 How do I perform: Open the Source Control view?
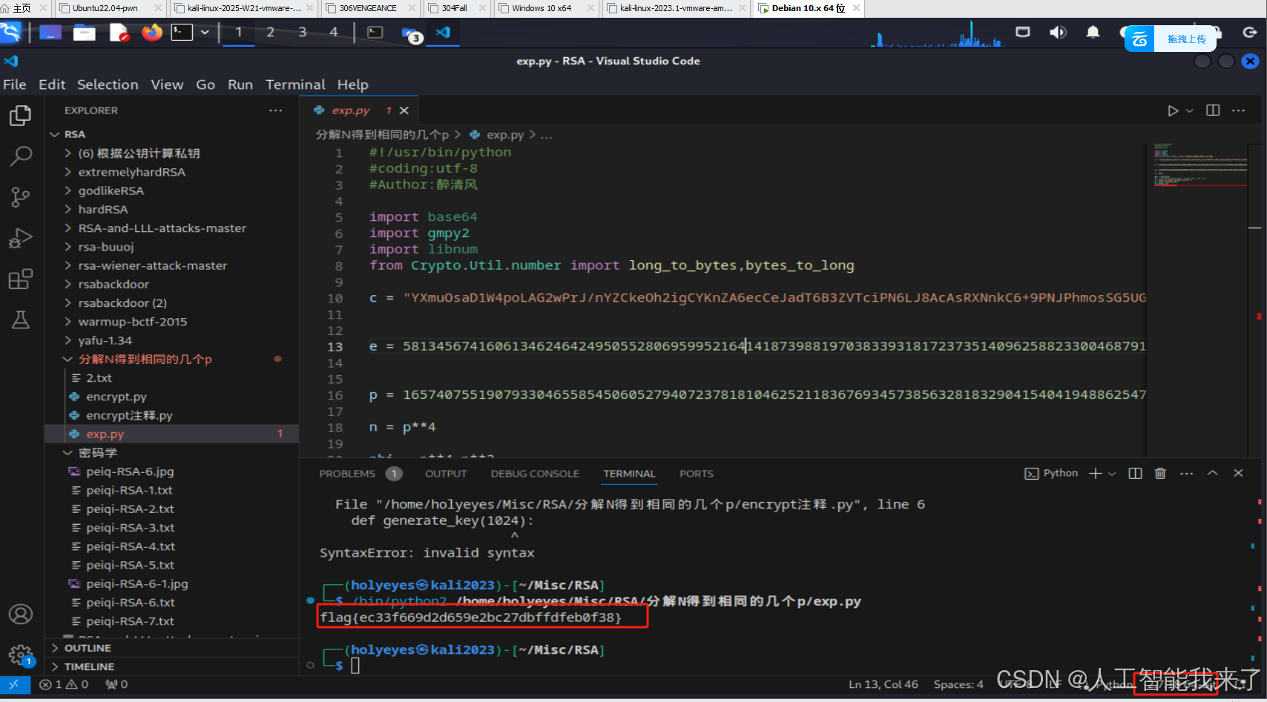point(21,196)
